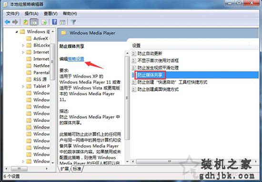Viewport: 262px width, 182px height.
Task: Select 防止创建“快速启动”工具栏快捷方式 setting
Action: 172,82
